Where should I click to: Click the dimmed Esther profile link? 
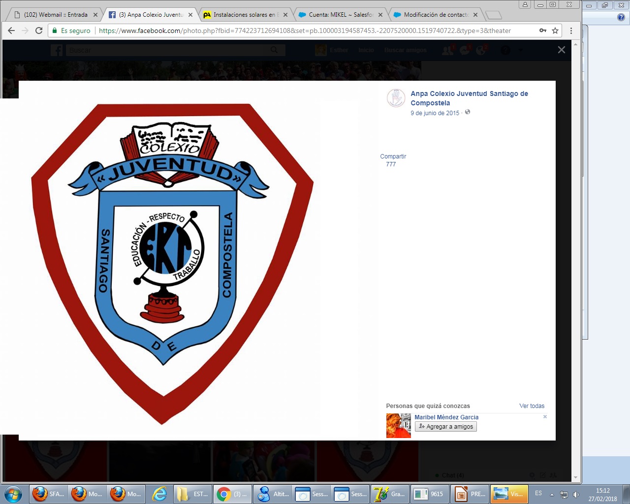pyautogui.click(x=332, y=50)
